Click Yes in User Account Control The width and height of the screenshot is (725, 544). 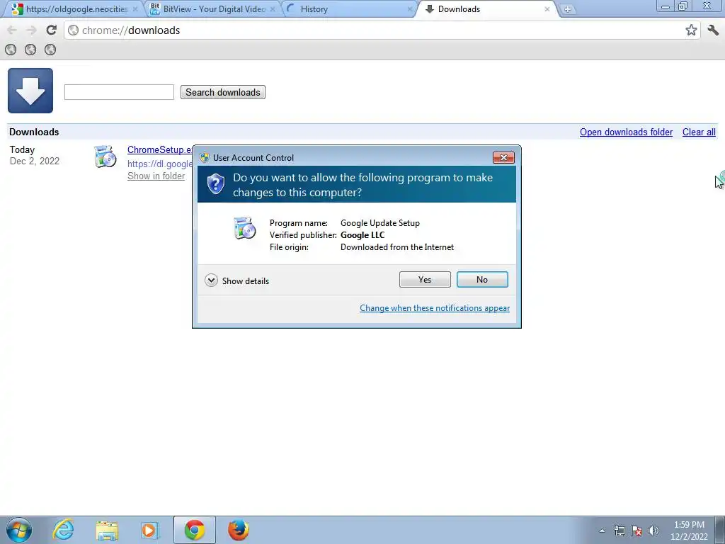425,279
